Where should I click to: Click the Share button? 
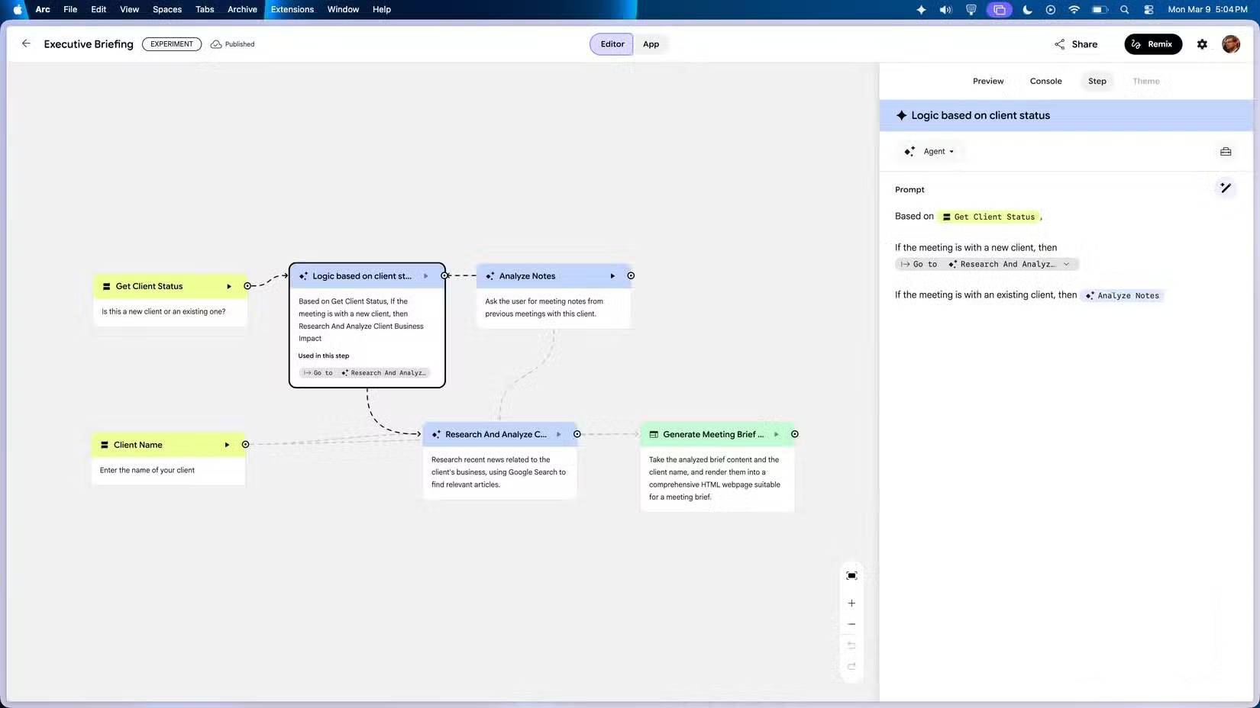coord(1076,44)
